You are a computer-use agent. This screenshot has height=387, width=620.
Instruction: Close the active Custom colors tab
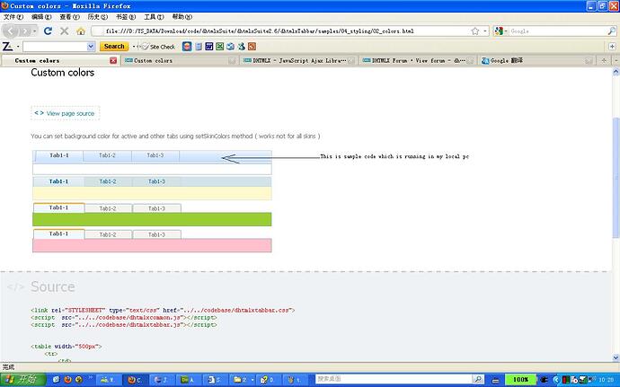113,60
